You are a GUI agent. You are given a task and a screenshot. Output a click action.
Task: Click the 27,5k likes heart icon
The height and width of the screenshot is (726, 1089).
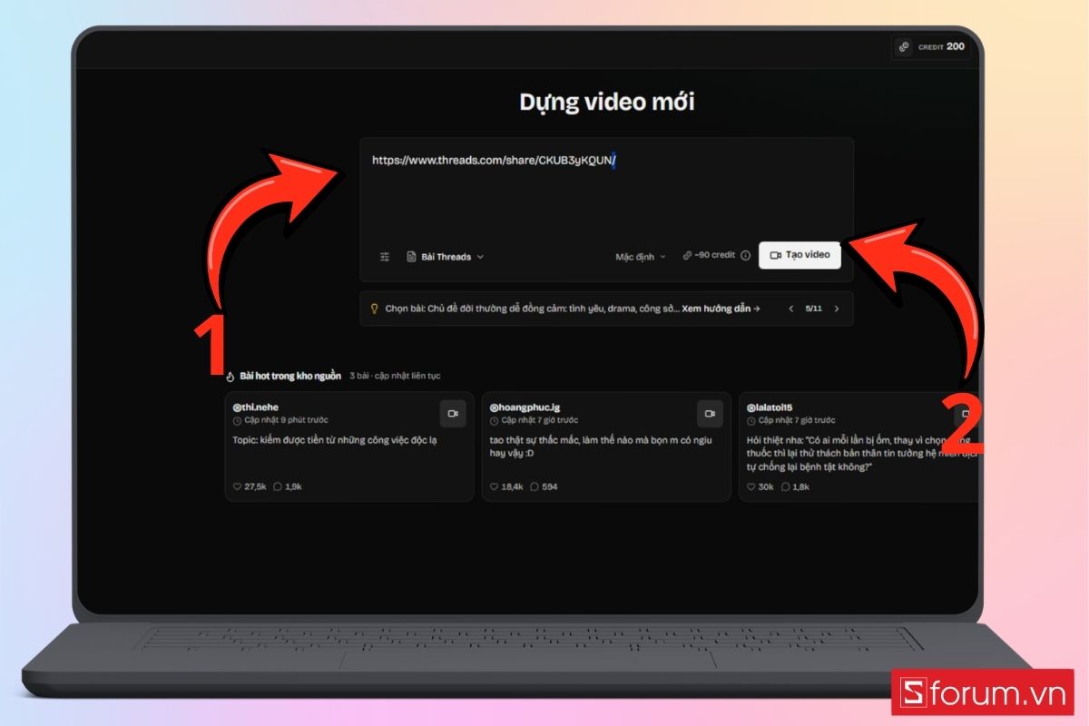click(238, 487)
